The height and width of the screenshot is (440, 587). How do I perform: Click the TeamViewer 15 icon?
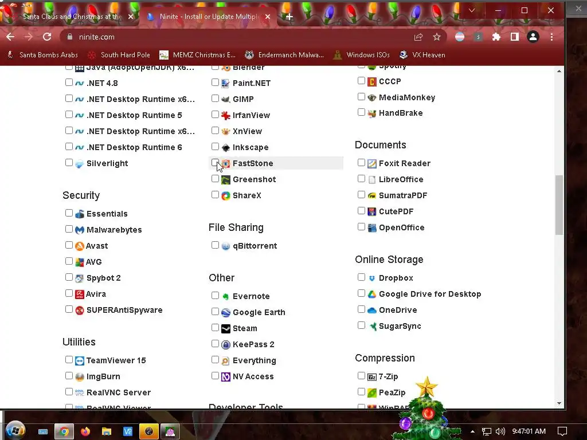(79, 361)
